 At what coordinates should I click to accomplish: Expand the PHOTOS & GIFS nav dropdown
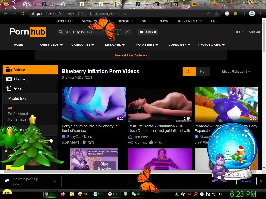pyautogui.click(x=211, y=45)
